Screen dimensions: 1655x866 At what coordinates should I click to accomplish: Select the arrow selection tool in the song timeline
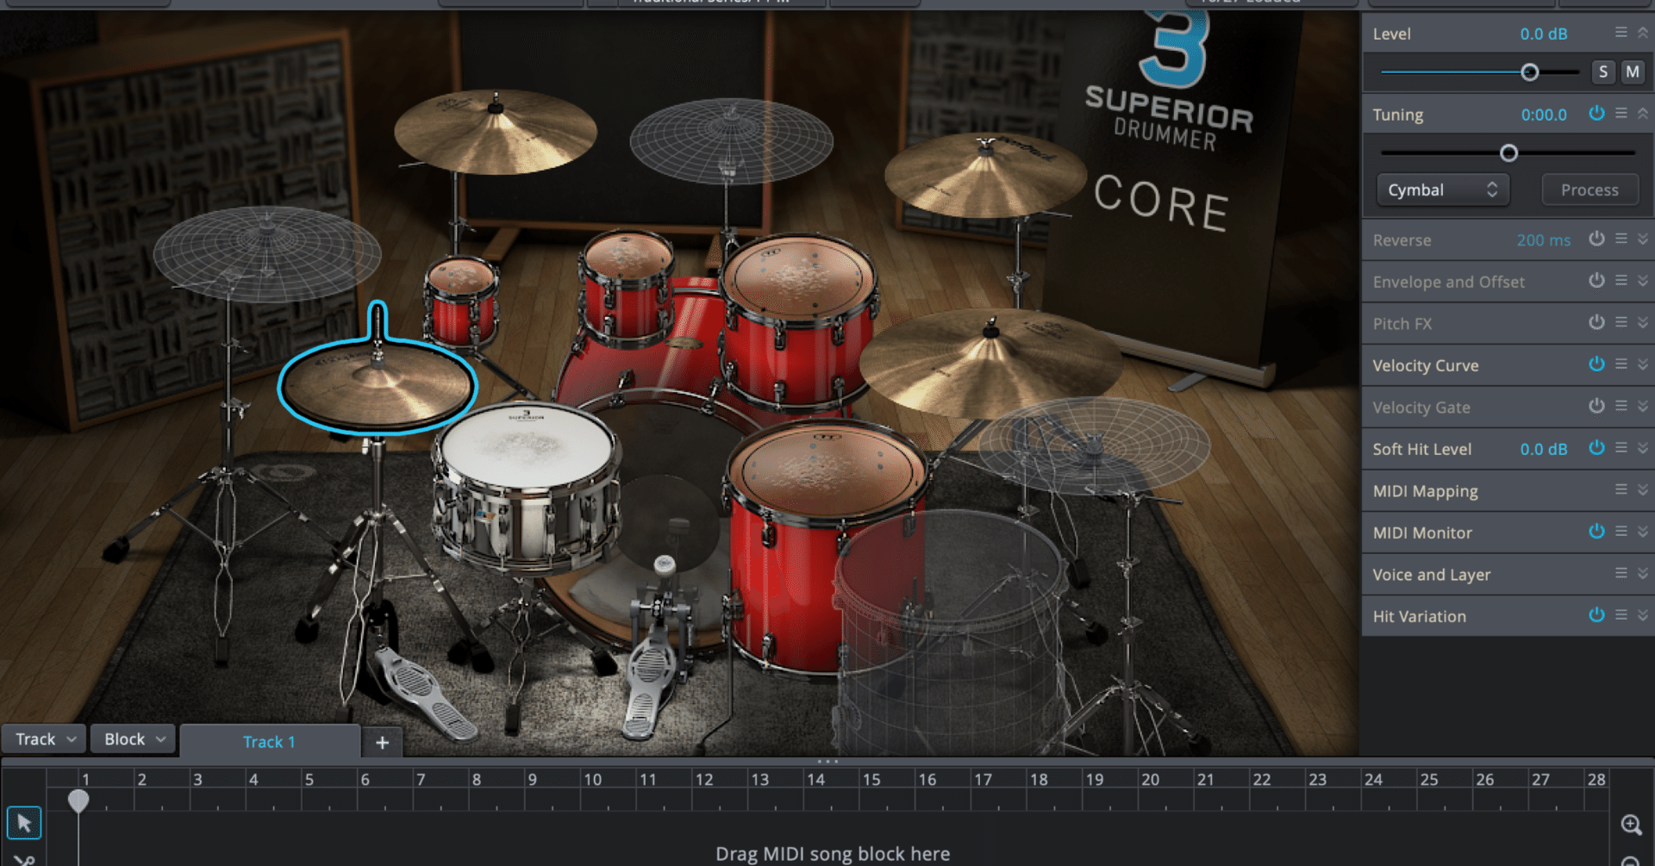tap(24, 823)
